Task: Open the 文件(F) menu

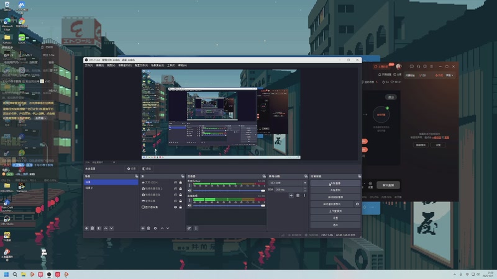Action: [89, 66]
